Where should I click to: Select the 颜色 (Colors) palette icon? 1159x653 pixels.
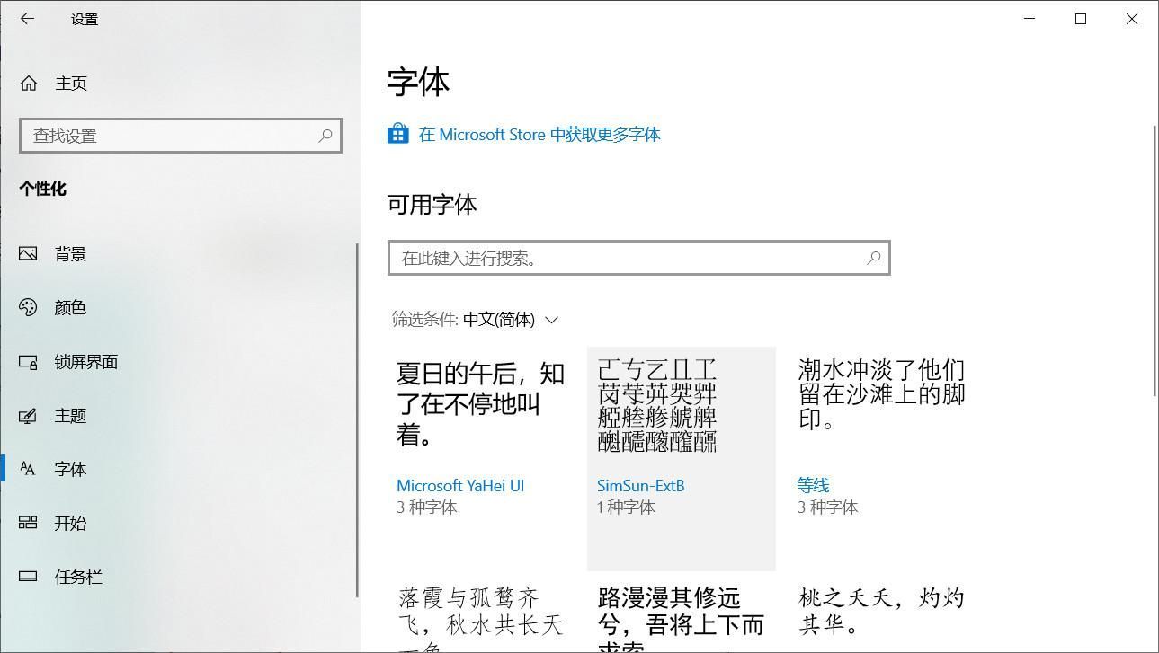(x=30, y=307)
